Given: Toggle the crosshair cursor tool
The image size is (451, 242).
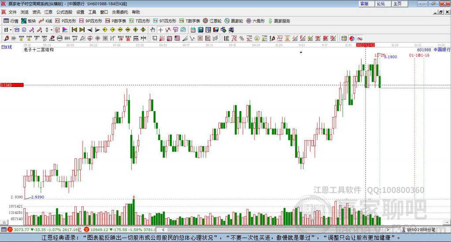Looking at the screenshot, I should click(x=160, y=30).
